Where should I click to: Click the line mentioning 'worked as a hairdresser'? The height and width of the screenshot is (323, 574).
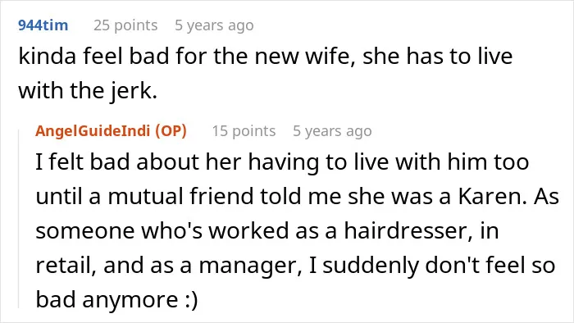pos(266,230)
